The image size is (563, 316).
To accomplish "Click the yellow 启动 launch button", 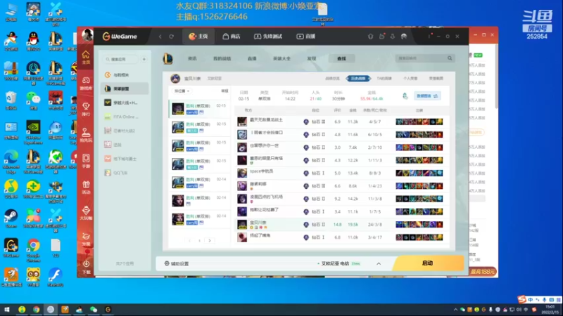I will pos(427,263).
